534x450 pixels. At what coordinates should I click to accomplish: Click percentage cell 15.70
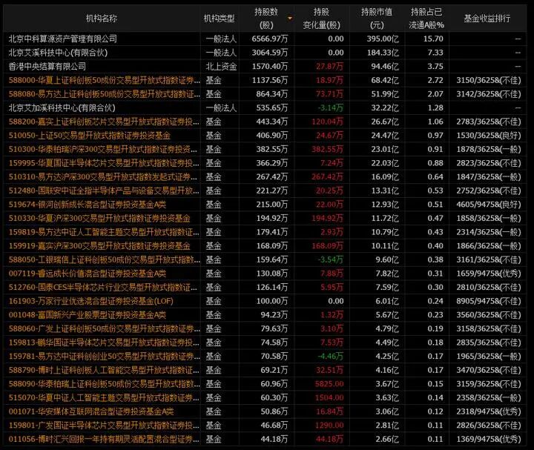[433, 39]
